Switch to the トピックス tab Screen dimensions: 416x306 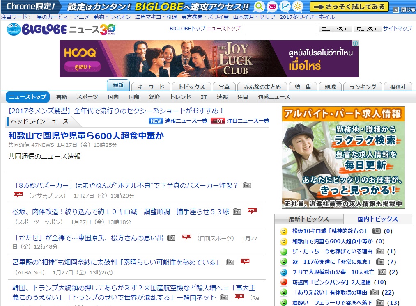191,87
